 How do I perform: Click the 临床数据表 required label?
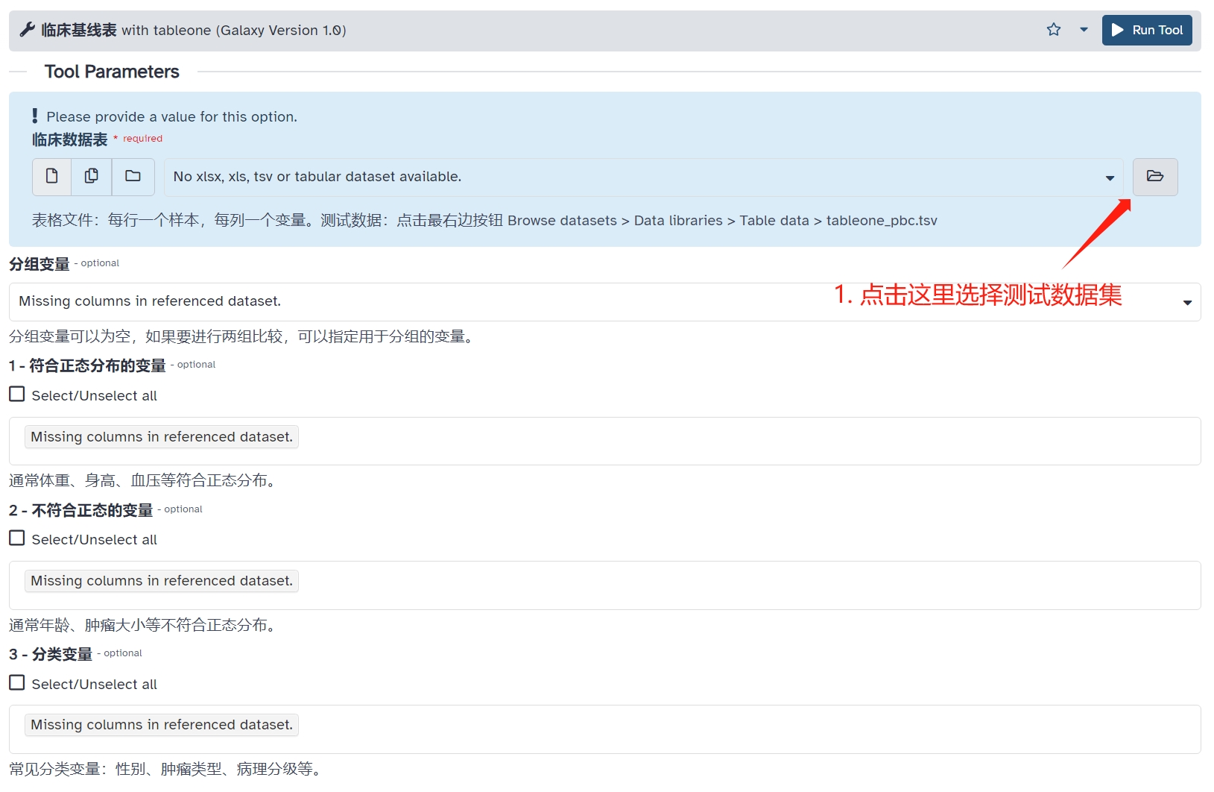[69, 139]
